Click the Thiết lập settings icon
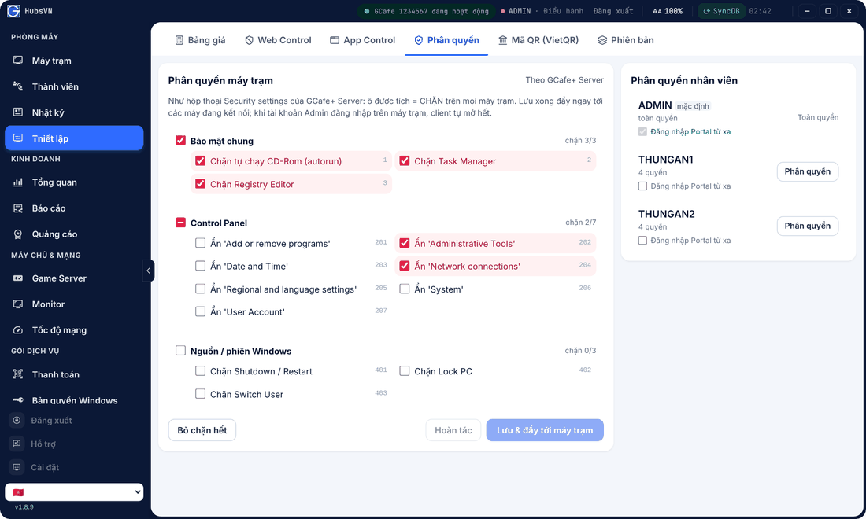The image size is (866, 519). pos(18,138)
